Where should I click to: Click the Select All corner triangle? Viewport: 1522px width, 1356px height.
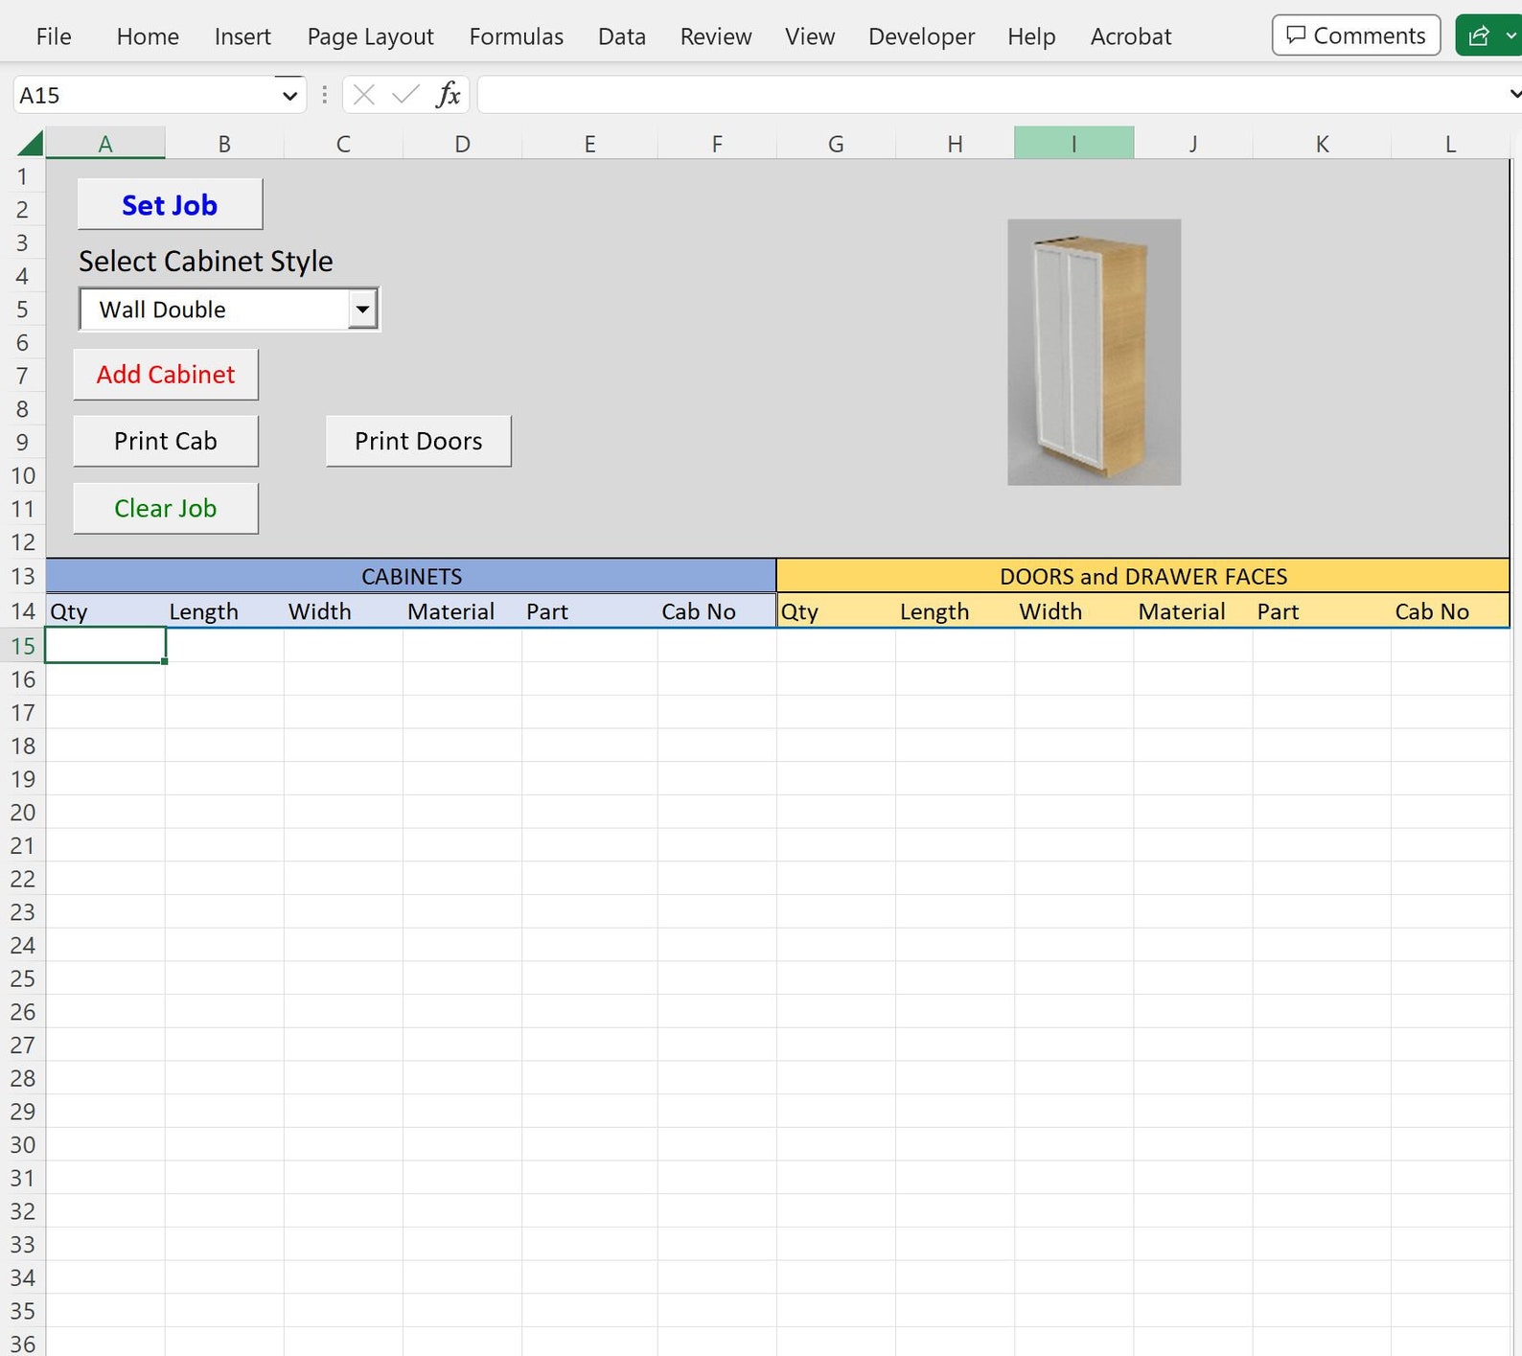tap(30, 144)
